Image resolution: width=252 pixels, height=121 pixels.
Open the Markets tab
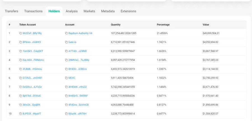tap(89, 11)
